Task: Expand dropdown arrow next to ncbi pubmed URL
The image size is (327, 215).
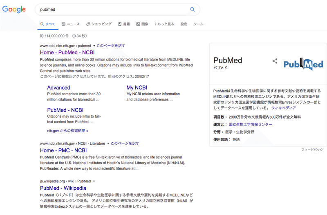Action: tap(94, 46)
